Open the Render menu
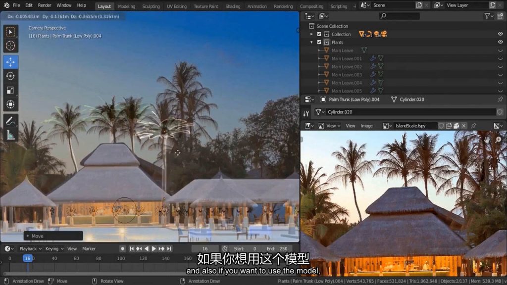 (x=45, y=5)
